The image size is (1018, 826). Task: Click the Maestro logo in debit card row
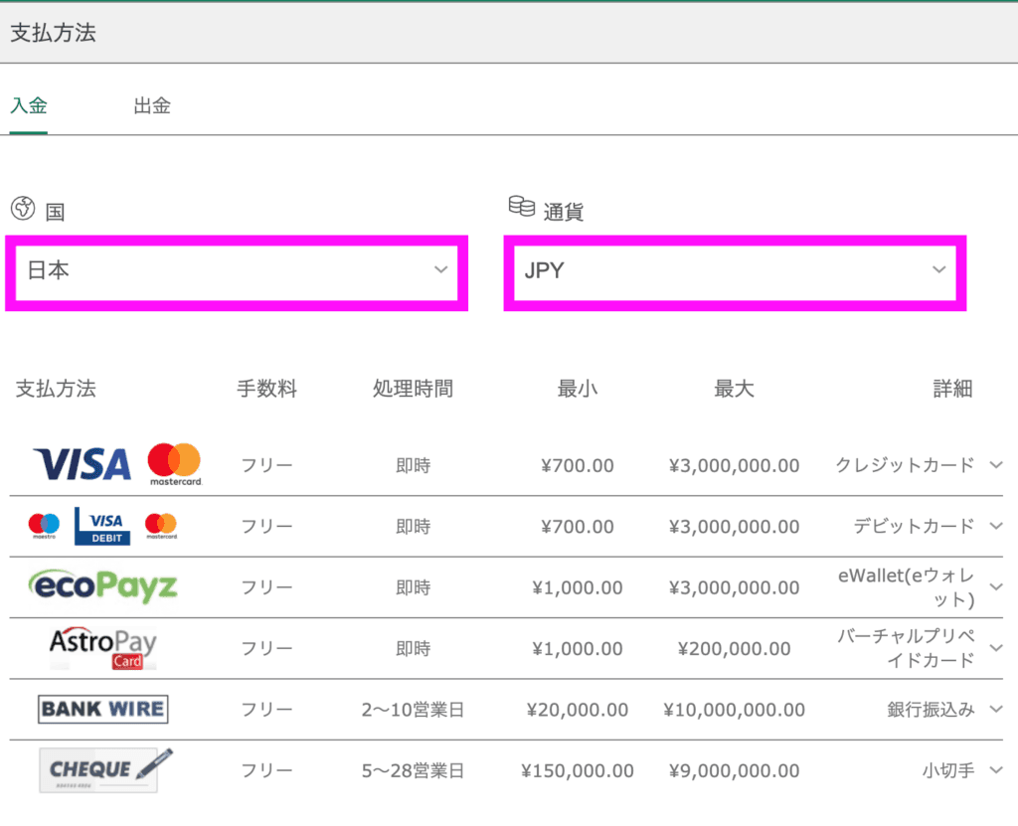pos(44,526)
